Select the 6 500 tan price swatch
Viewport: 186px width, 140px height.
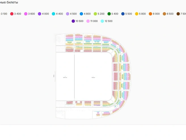164,14
